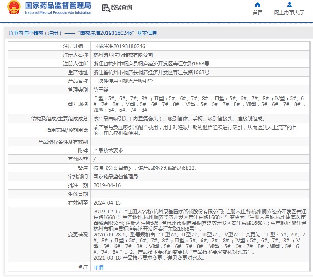
Task: Click the 备注 classification code 6822 text
Action: [x=145, y=168]
